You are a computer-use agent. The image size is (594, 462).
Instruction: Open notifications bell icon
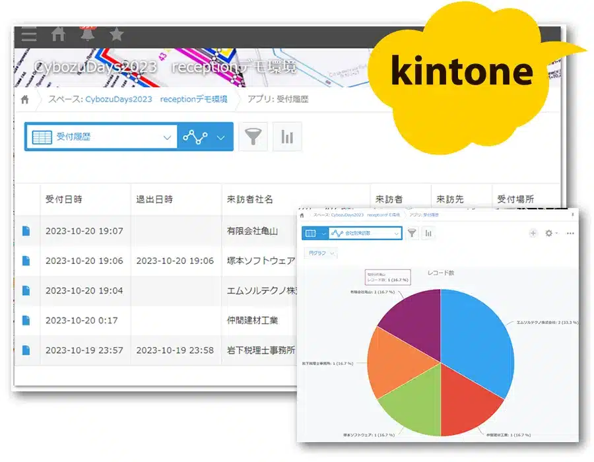87,35
